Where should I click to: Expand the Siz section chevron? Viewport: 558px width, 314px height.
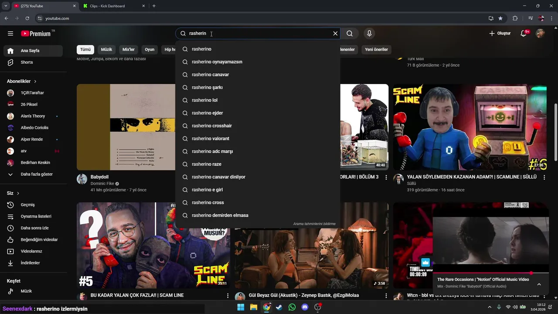pos(18,193)
